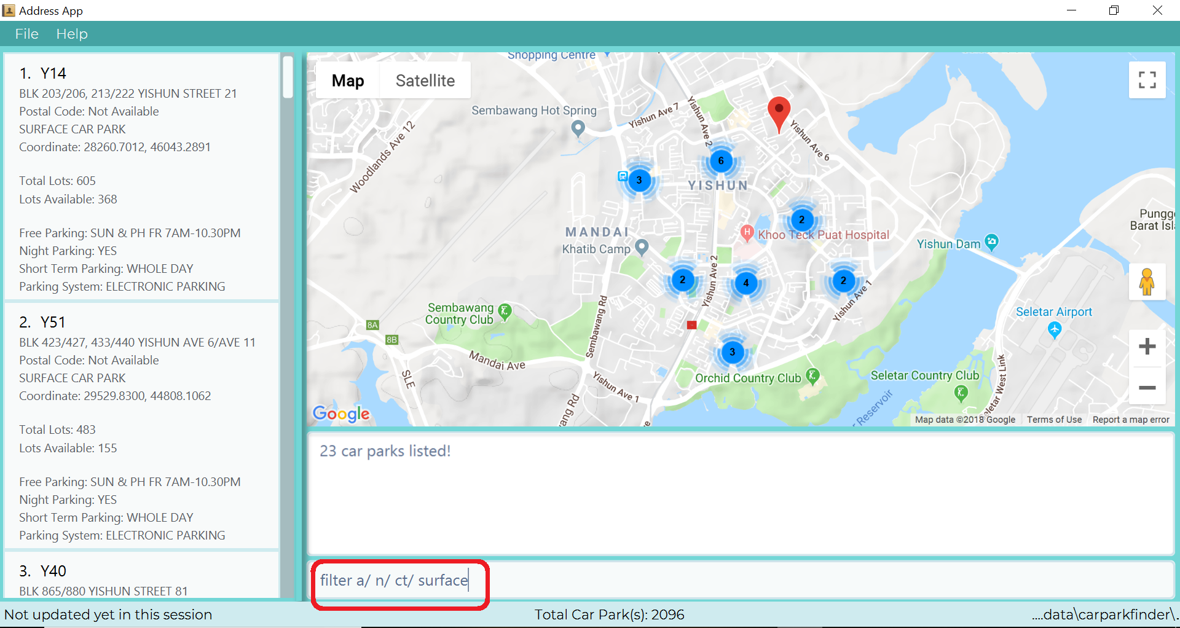Select the Y40 car park entry
The height and width of the screenshot is (628, 1180).
[x=142, y=575]
